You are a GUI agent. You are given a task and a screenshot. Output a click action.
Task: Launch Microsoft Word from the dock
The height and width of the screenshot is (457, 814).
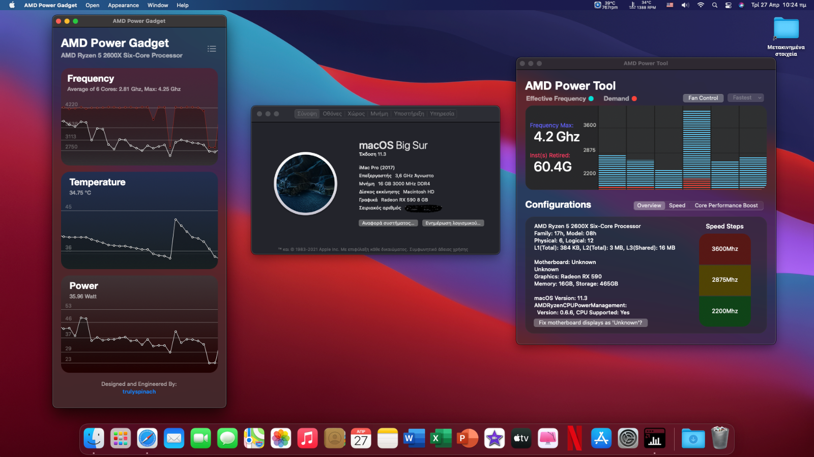[414, 438]
